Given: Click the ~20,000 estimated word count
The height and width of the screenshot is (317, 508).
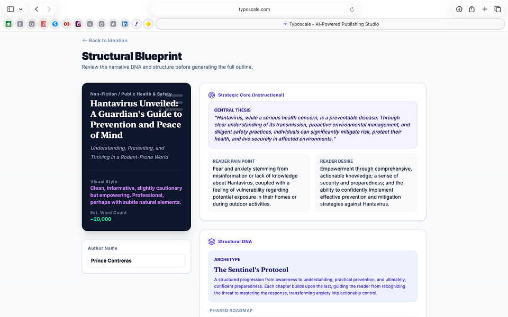Looking at the screenshot, I should coord(101,219).
